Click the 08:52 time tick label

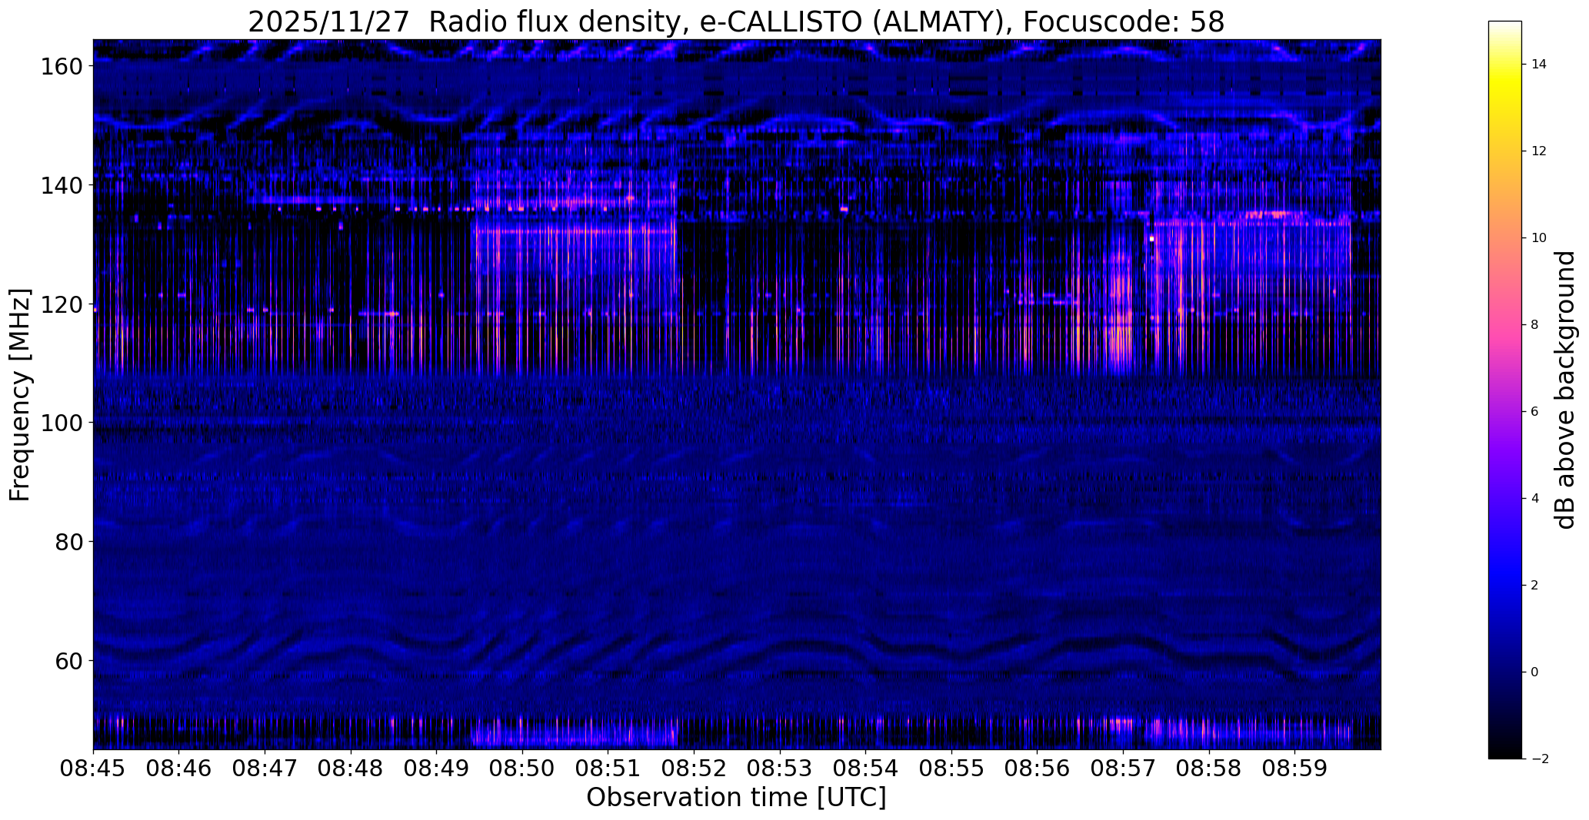[x=694, y=769]
